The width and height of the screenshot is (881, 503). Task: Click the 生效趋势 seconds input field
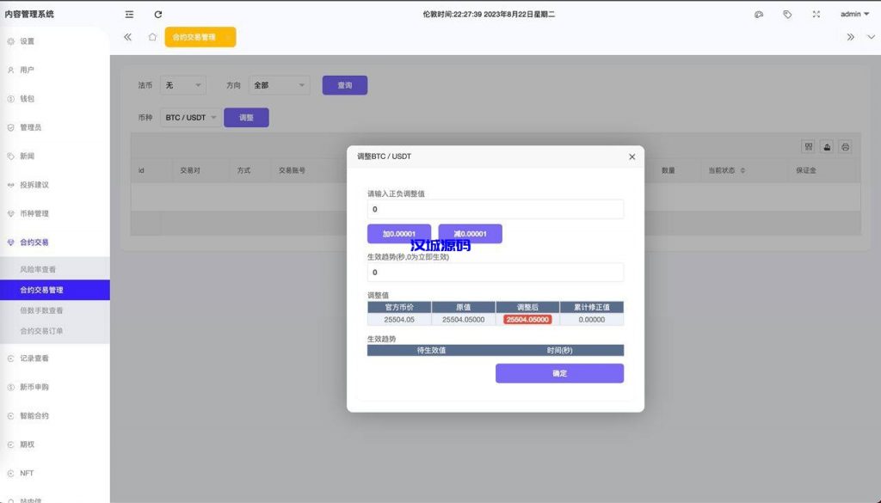tap(495, 272)
